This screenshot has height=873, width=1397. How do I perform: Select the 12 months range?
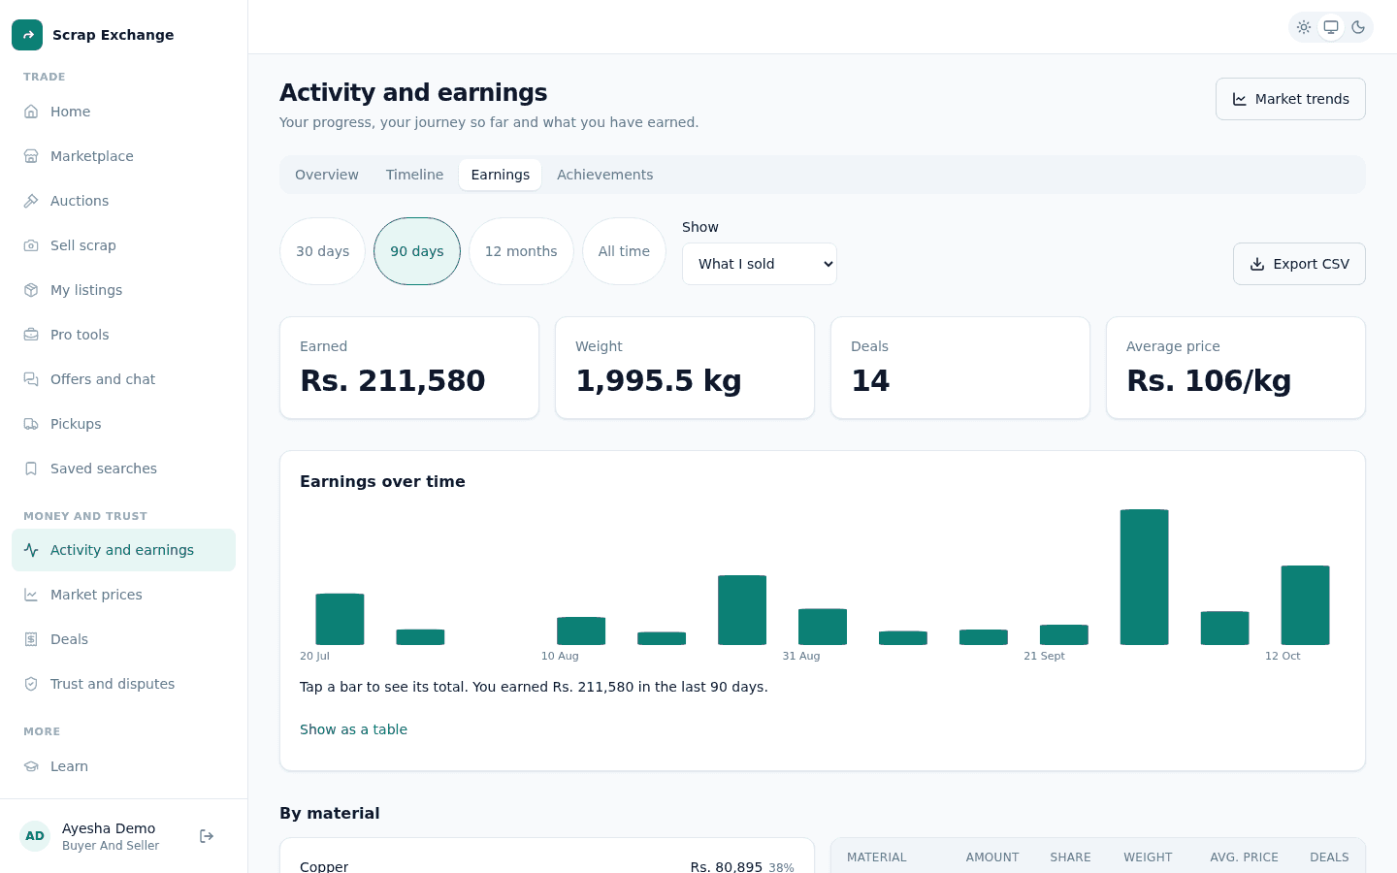pyautogui.click(x=521, y=251)
